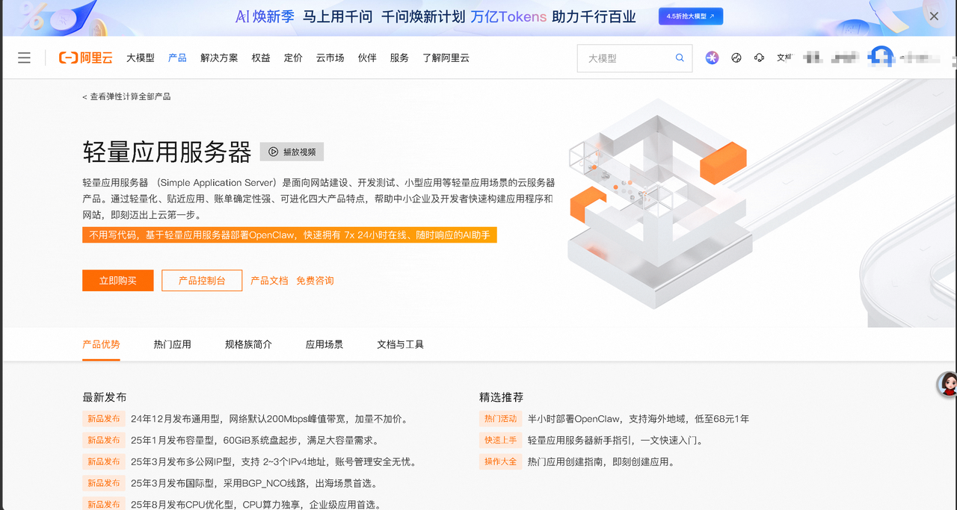Viewport: 957px width, 510px height.
Task: Close the top promotional banner
Action: tap(934, 16)
